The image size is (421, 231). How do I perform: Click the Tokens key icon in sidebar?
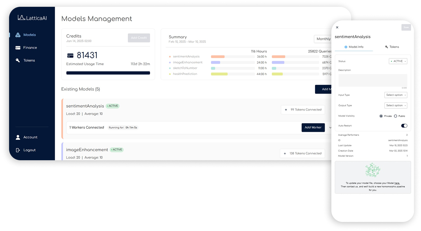tap(18, 61)
